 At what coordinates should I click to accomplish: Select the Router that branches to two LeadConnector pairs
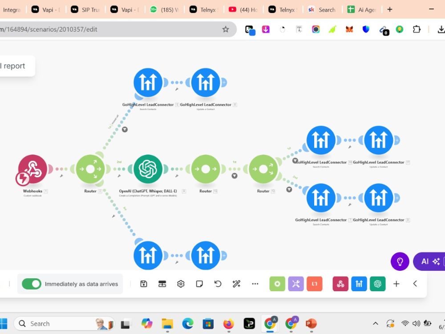point(263,169)
